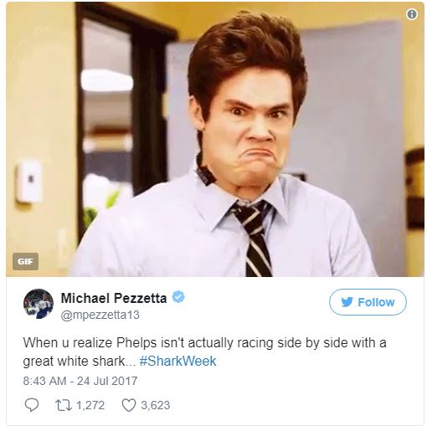The height and width of the screenshot is (431, 427).
Task: Open the @mpezzetta13 handle link
Action: tap(100, 315)
